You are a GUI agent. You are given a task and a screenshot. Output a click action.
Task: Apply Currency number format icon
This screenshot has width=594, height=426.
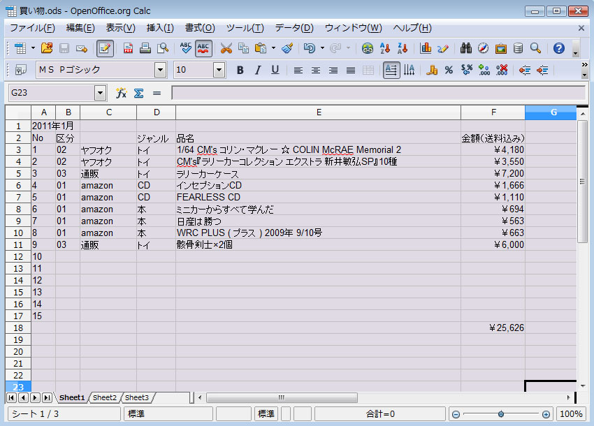click(432, 70)
